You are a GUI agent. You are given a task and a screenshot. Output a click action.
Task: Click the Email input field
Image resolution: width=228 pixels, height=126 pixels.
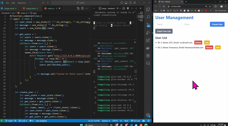coord(196,24)
